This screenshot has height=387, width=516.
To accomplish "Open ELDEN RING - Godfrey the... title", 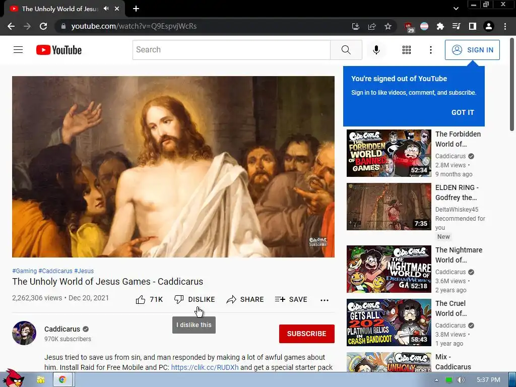I will (457, 192).
